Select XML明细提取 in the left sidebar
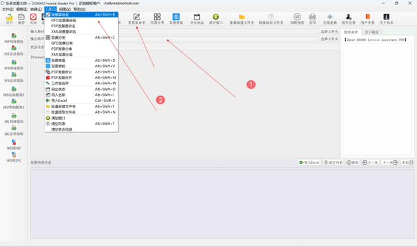This screenshot has width=417, height=247. (x=14, y=118)
